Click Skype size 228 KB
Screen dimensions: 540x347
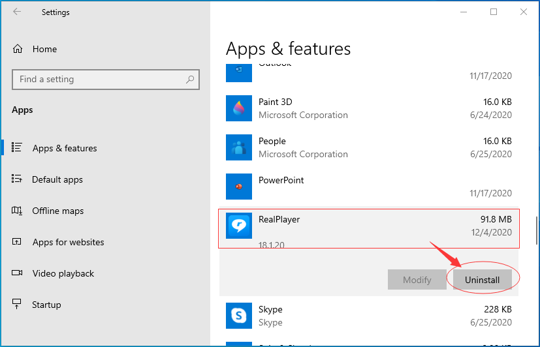[x=498, y=310]
